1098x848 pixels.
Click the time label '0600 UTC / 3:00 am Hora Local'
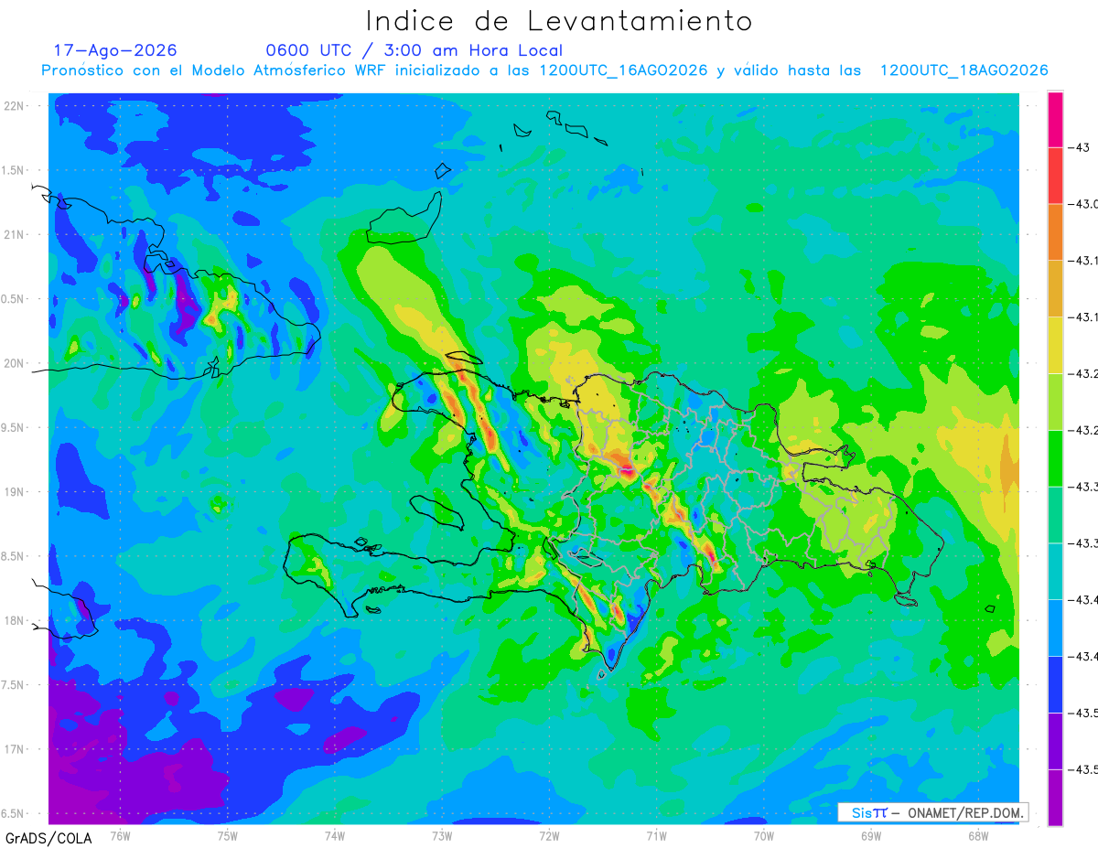(414, 50)
